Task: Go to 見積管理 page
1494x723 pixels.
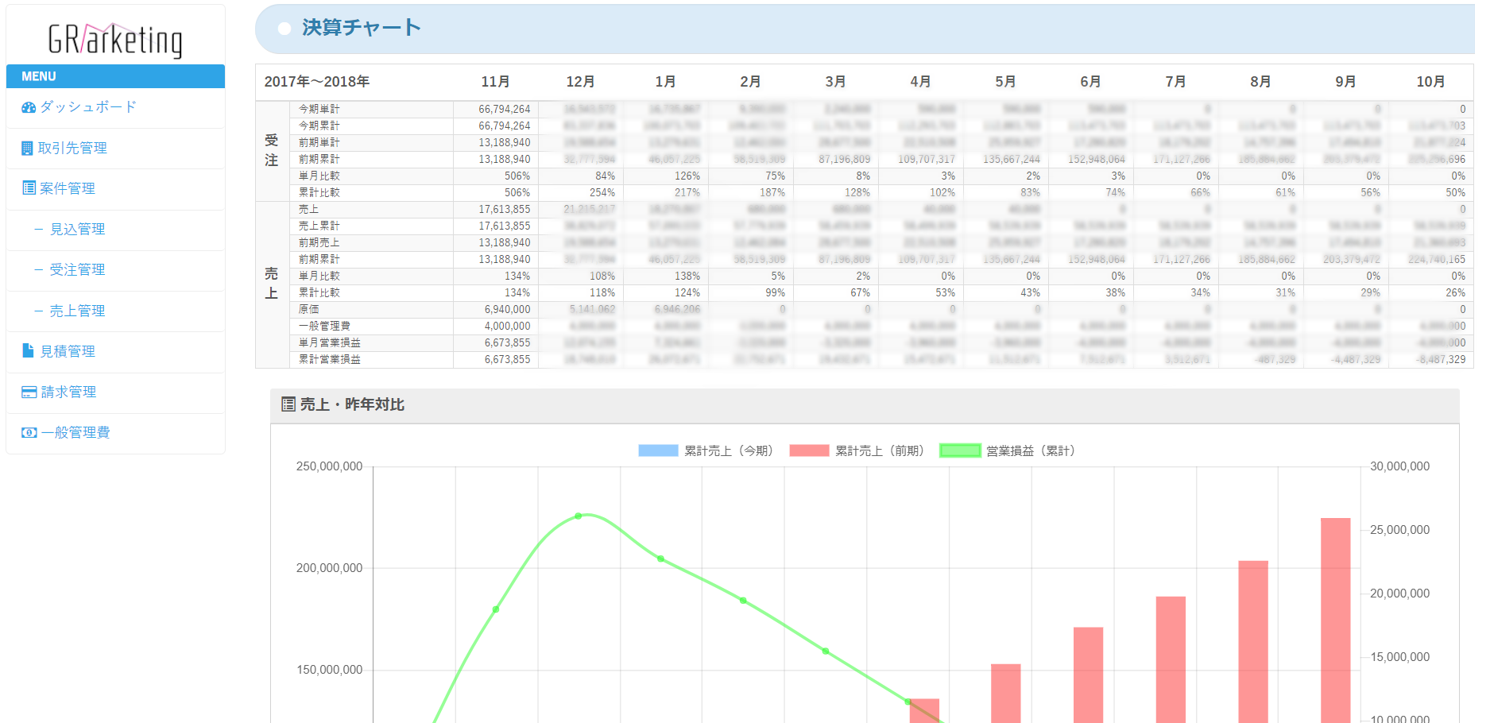Action: (x=68, y=351)
